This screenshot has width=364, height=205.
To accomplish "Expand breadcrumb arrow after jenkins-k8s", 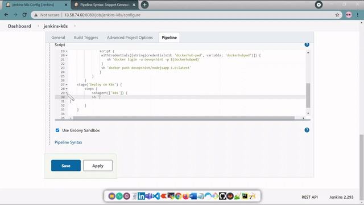I will coord(75,26).
